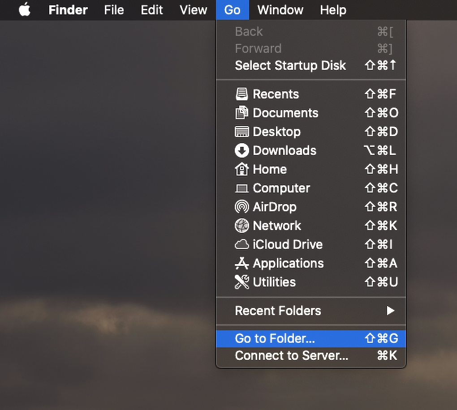Open the Window menu

(280, 10)
